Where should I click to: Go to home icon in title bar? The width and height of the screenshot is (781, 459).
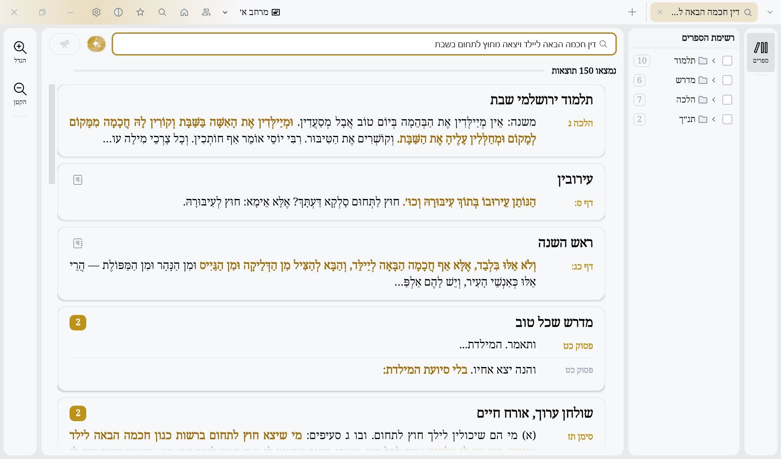click(x=184, y=12)
